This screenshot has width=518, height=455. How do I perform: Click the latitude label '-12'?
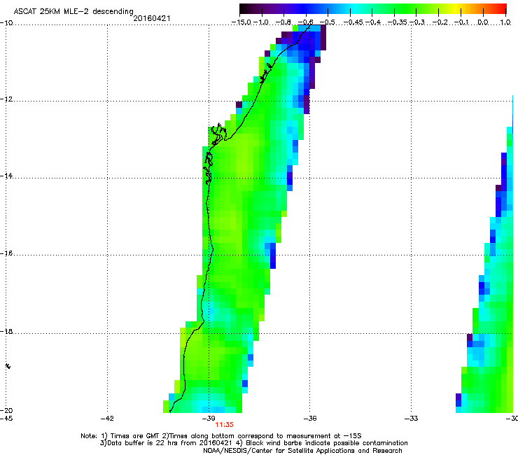6,99
